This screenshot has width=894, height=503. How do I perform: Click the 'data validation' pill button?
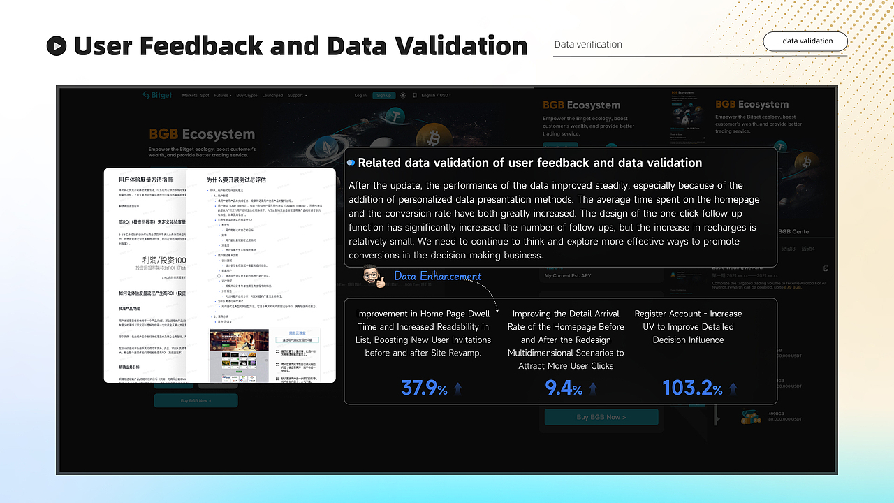pyautogui.click(x=805, y=41)
